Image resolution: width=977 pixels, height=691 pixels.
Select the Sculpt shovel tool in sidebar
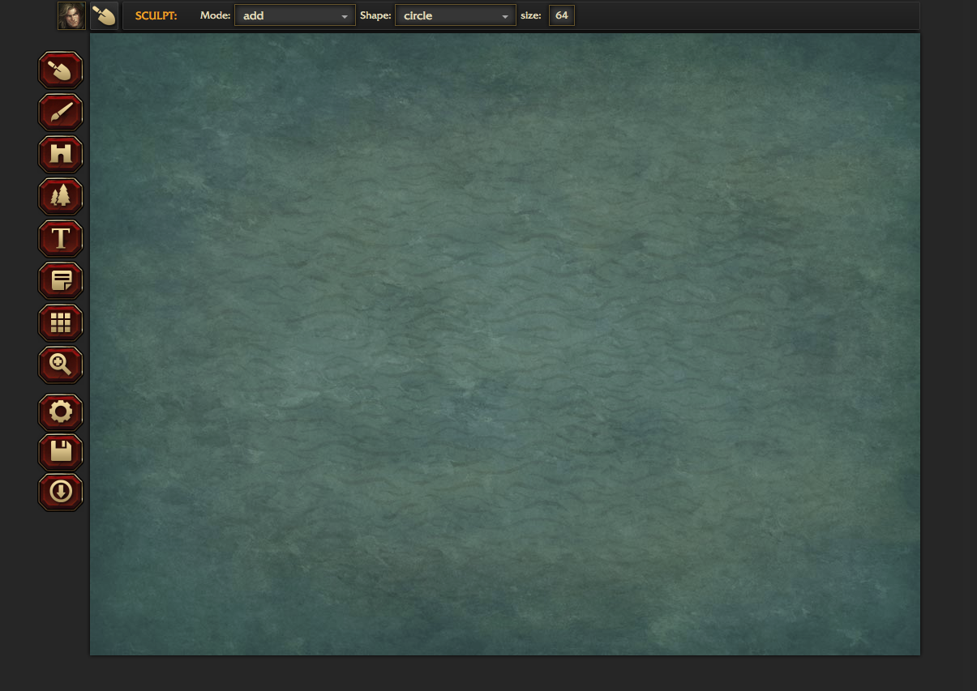[x=61, y=70]
